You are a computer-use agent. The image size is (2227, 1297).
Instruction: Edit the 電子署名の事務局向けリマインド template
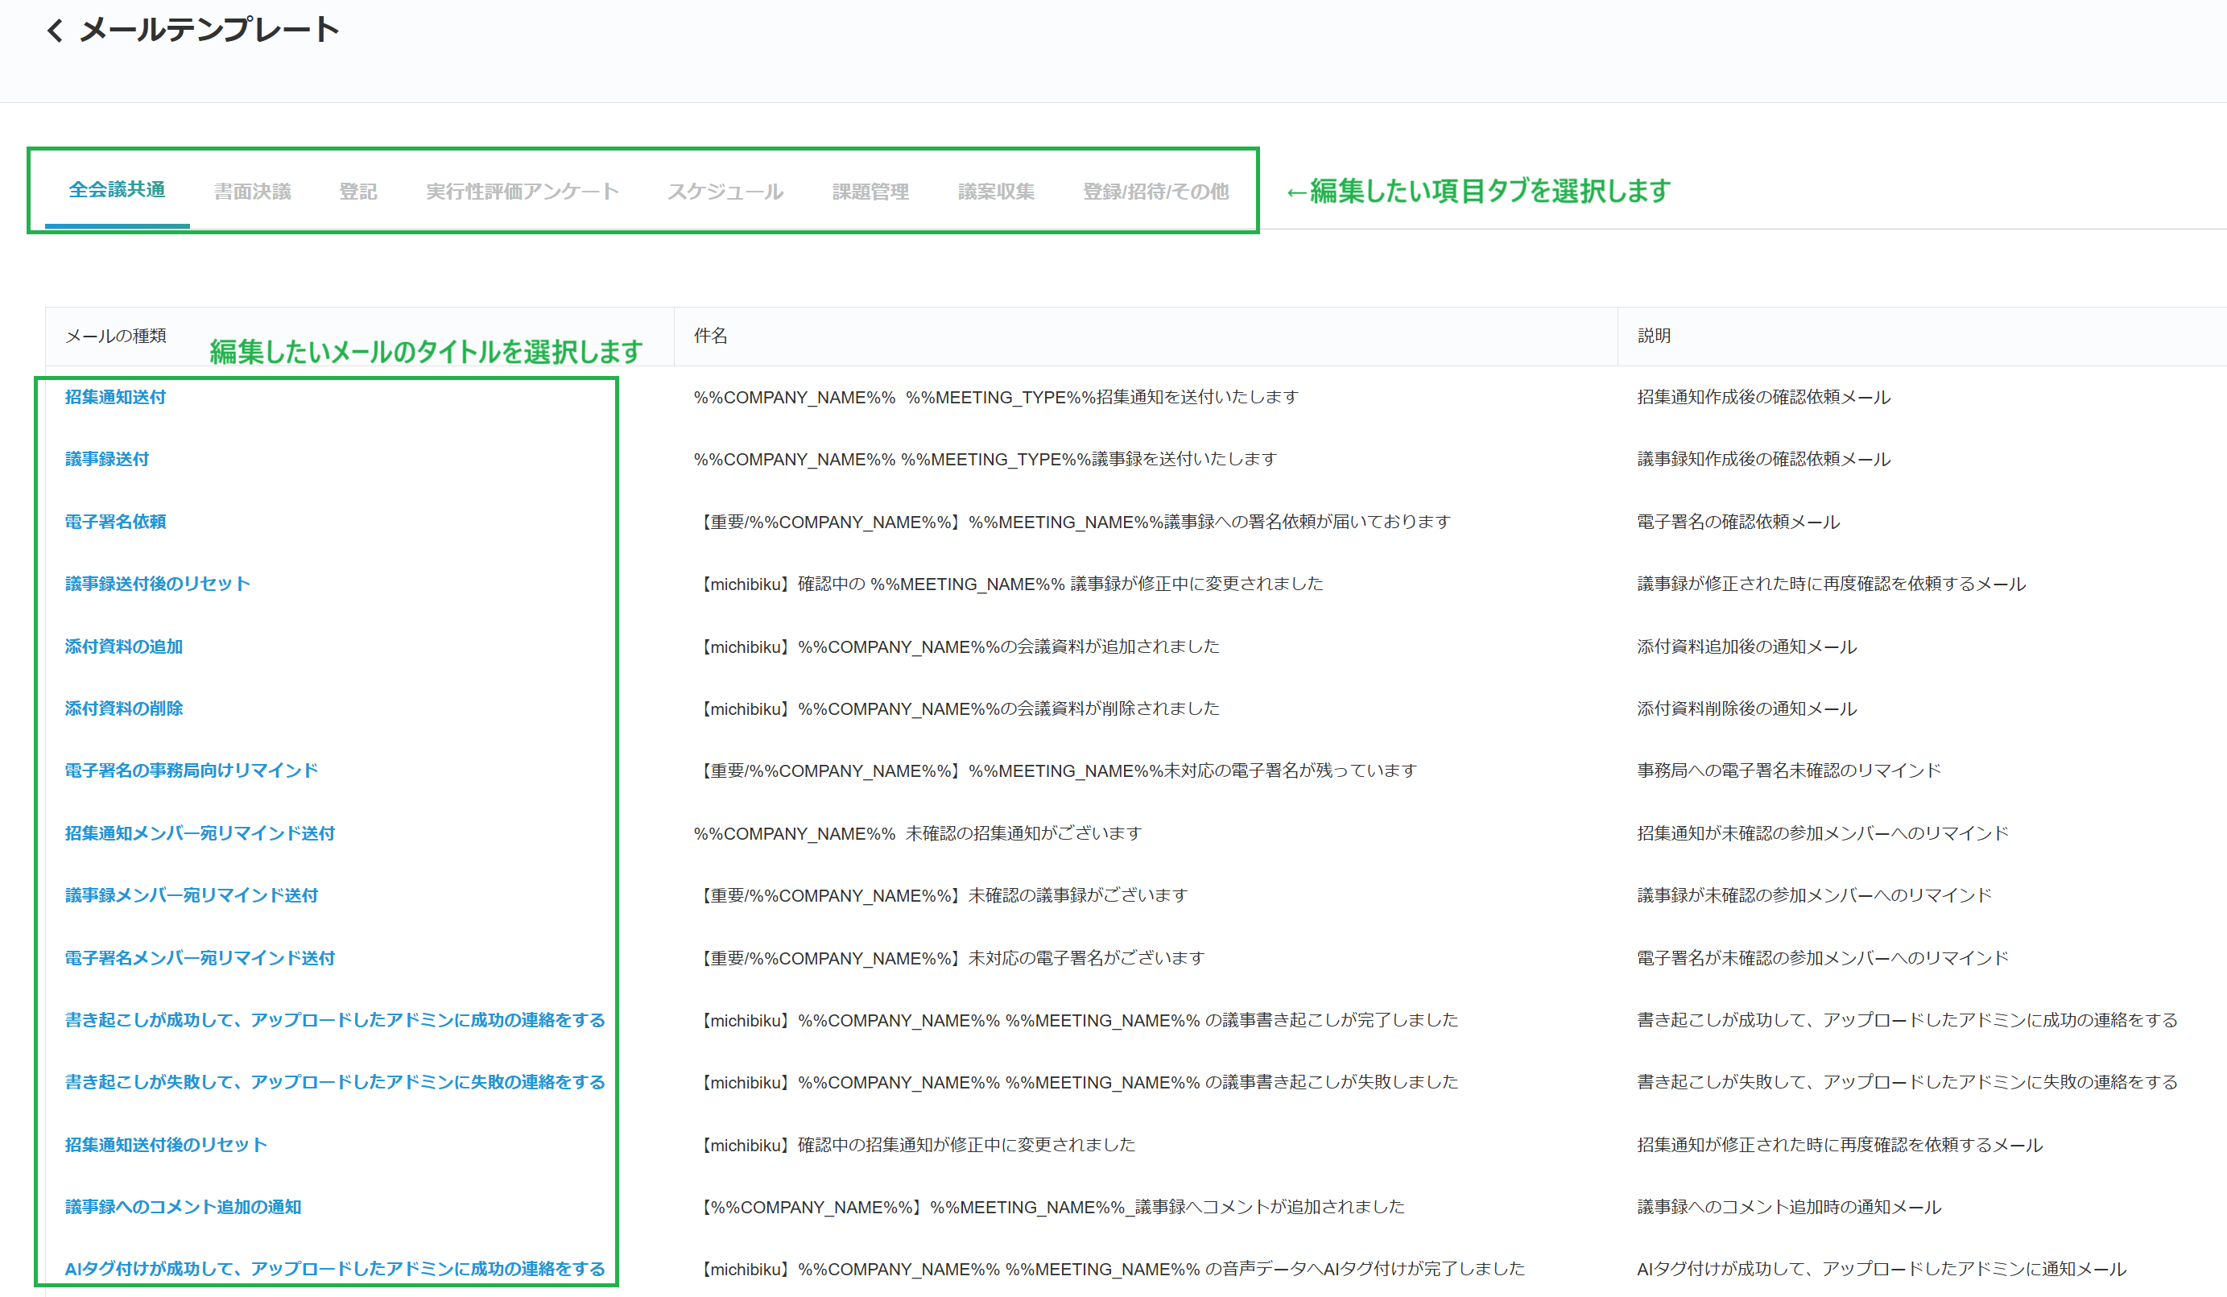[191, 770]
